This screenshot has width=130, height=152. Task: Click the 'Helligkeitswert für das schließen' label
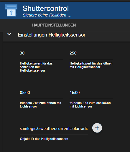36,67
